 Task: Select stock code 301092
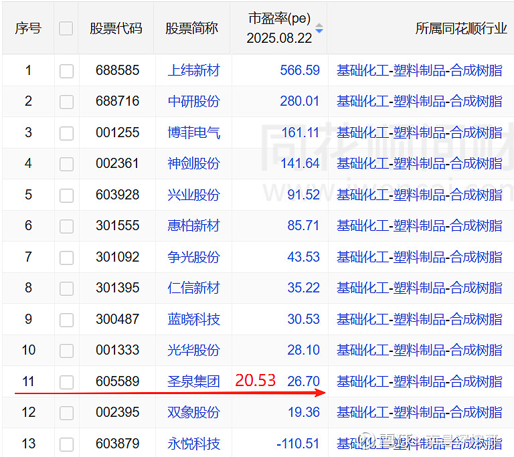point(118,257)
